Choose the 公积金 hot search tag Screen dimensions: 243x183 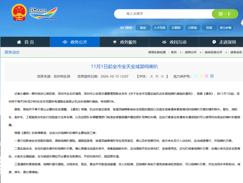point(193,28)
